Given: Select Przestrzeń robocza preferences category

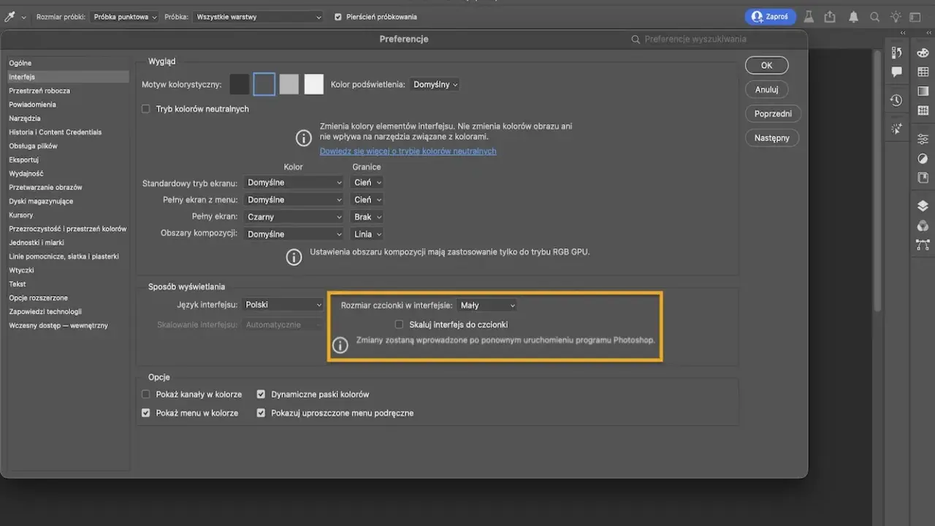Looking at the screenshot, I should pos(39,91).
